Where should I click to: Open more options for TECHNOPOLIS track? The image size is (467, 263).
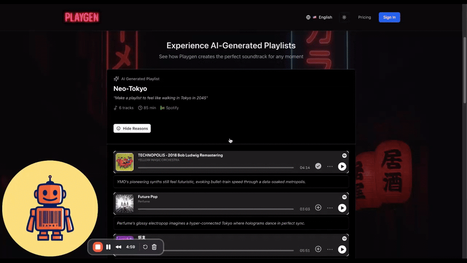[x=330, y=166]
